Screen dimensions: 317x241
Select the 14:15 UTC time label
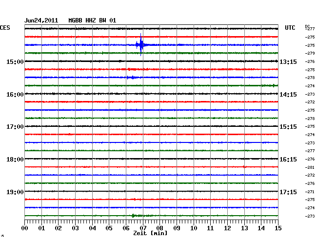coord(288,95)
